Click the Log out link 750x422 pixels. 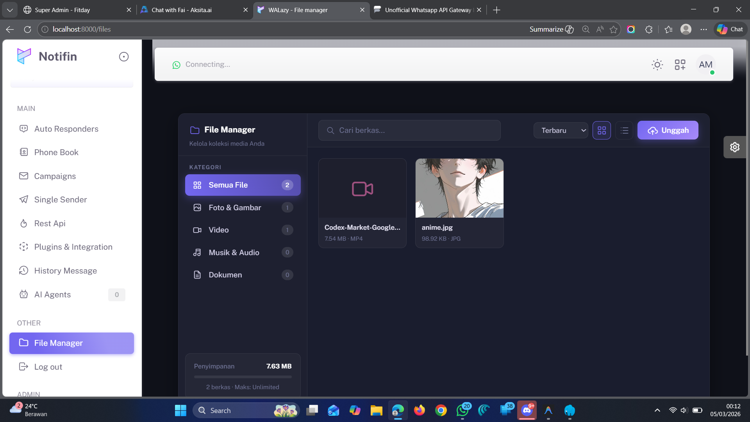point(48,367)
